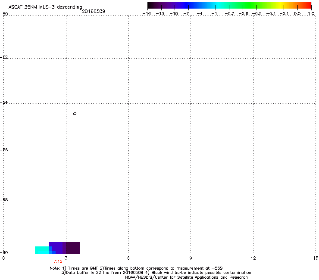Click the dark purple data cell near 60S
Screen dimensions: 319x280
click(x=73, y=248)
